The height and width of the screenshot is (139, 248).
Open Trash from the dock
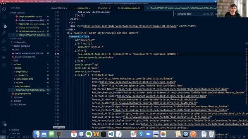[x=211, y=134]
